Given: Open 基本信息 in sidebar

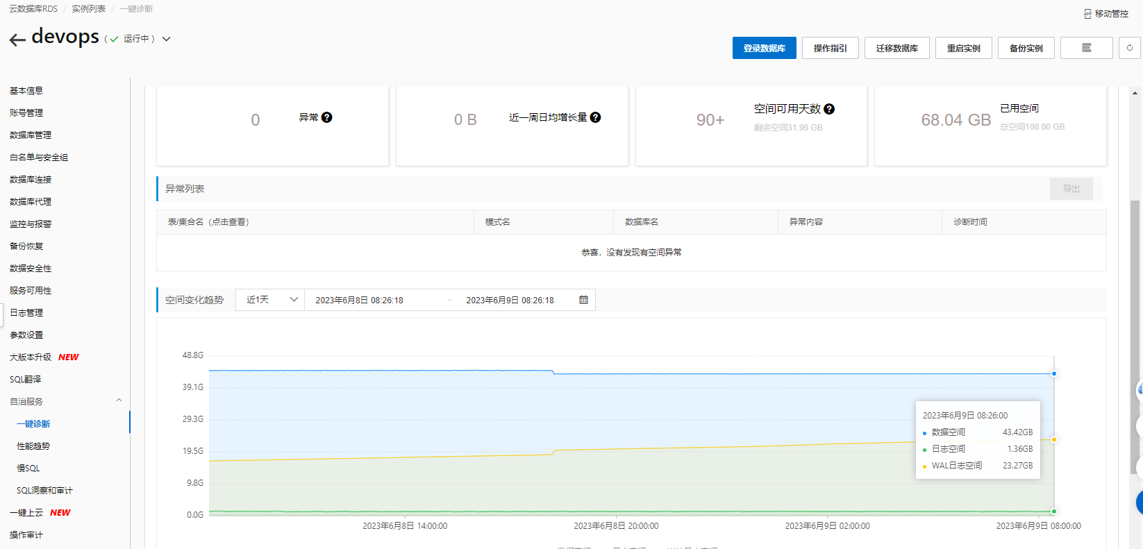Looking at the screenshot, I should point(26,91).
